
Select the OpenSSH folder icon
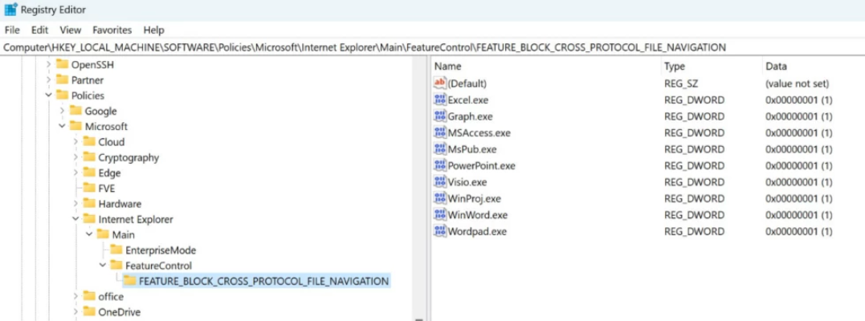[63, 64]
